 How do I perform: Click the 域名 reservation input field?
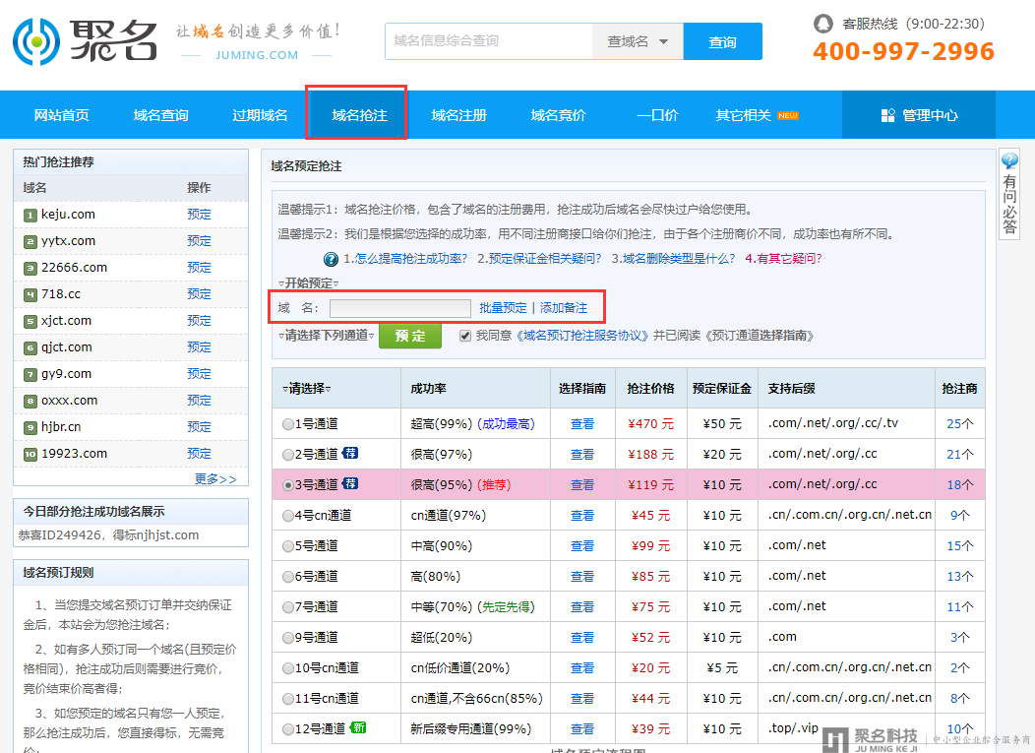tap(400, 308)
